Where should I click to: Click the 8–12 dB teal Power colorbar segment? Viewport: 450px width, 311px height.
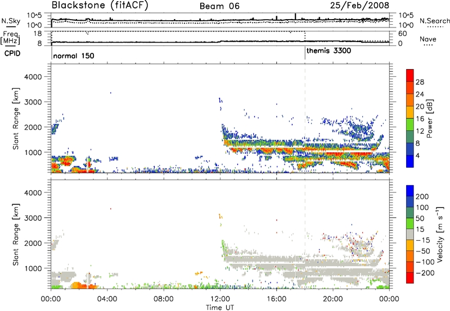point(410,136)
